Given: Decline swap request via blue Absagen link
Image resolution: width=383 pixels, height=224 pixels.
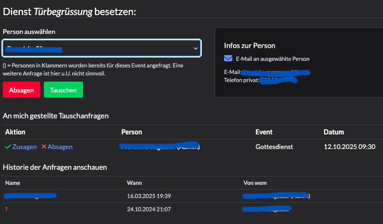Looking at the screenshot, I should click(60, 147).
